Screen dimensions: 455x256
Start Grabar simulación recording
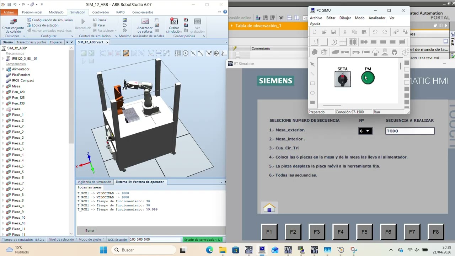pos(174,26)
